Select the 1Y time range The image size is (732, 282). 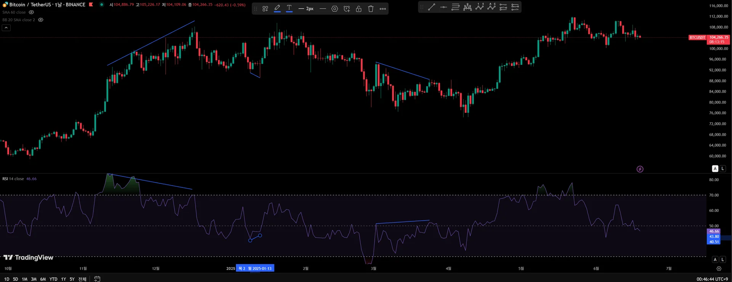pyautogui.click(x=63, y=279)
